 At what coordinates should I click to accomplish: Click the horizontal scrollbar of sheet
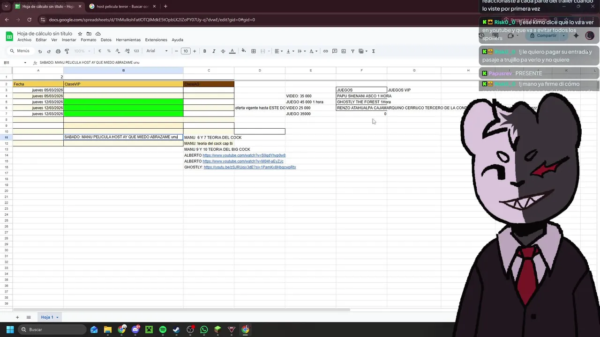[x=181, y=309]
